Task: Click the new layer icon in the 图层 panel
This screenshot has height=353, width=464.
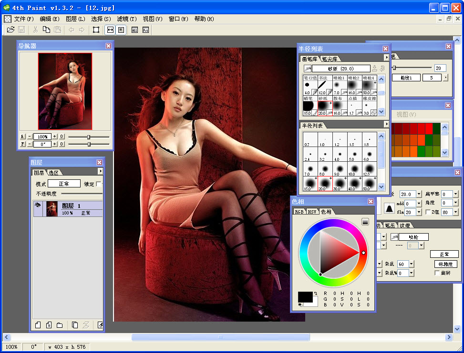Action: 38,324
